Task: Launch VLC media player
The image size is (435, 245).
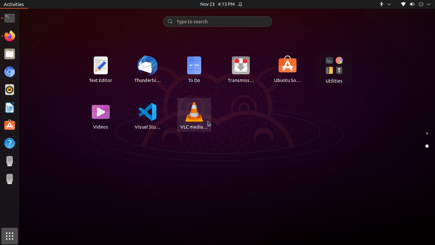Action: click(194, 112)
